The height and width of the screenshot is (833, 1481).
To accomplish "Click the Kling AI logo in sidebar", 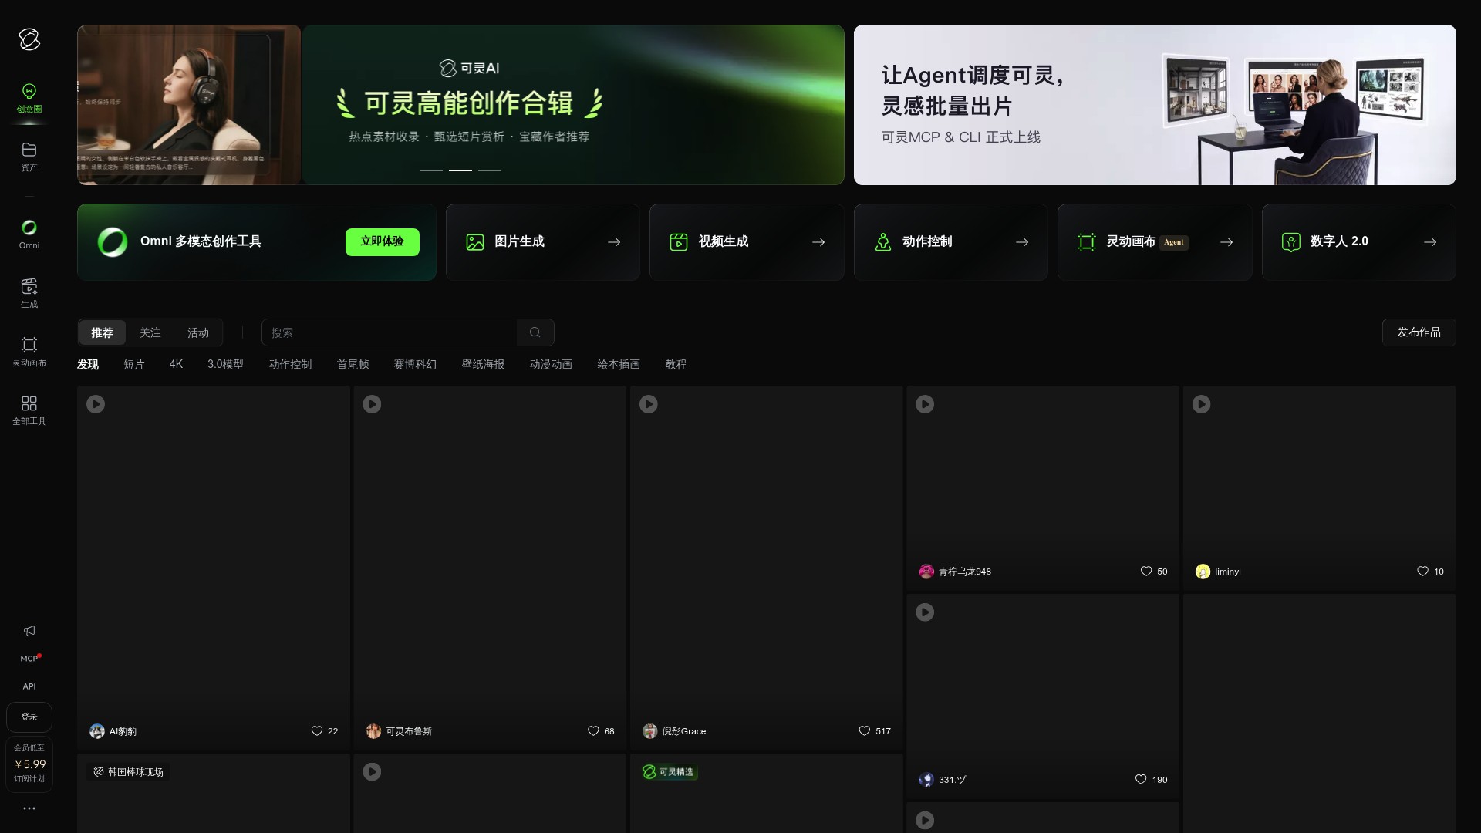I will 29,39.
